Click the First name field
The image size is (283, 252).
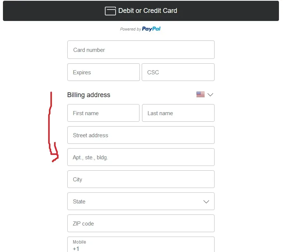103,113
